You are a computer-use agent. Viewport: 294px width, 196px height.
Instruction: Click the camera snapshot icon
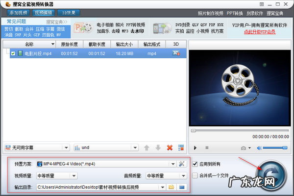(x=243, y=147)
